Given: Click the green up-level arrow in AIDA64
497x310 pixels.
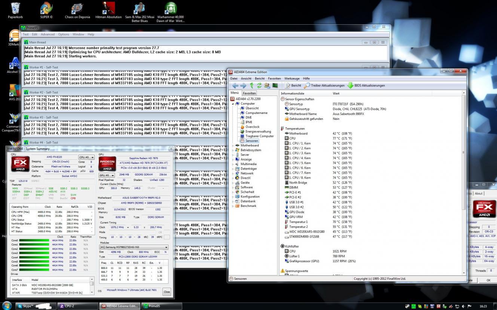Looking at the screenshot, I should point(252,86).
